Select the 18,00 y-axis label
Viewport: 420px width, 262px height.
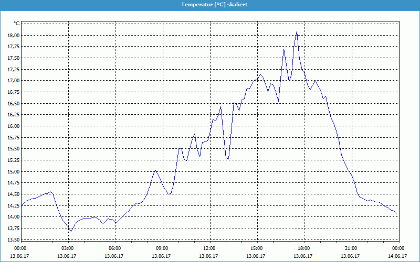pyautogui.click(x=13, y=35)
